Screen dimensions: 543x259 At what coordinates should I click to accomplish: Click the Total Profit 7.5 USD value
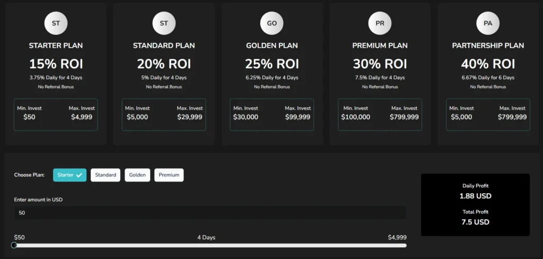475,222
